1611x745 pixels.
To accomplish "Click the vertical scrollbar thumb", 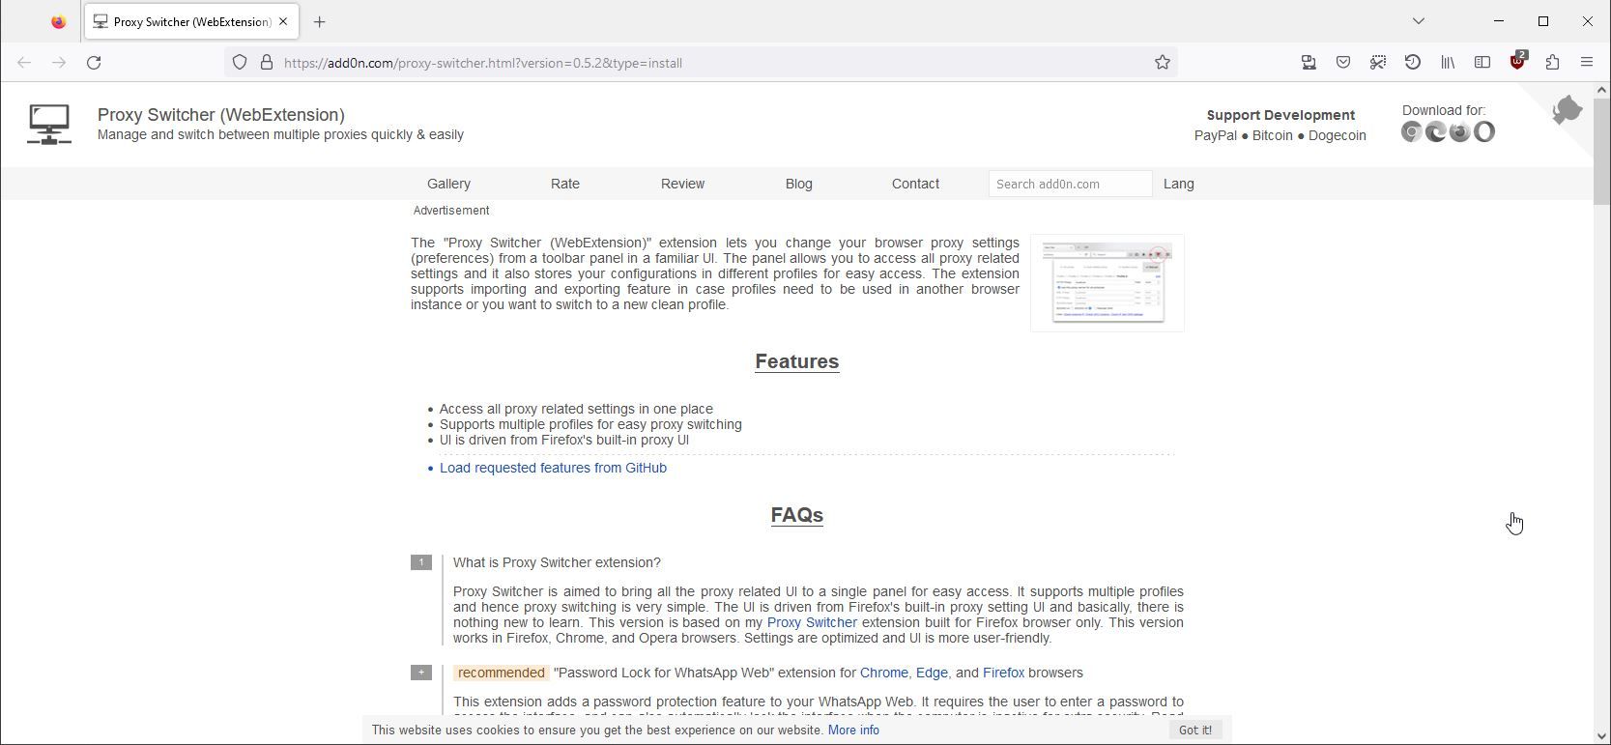I will [1601, 150].
